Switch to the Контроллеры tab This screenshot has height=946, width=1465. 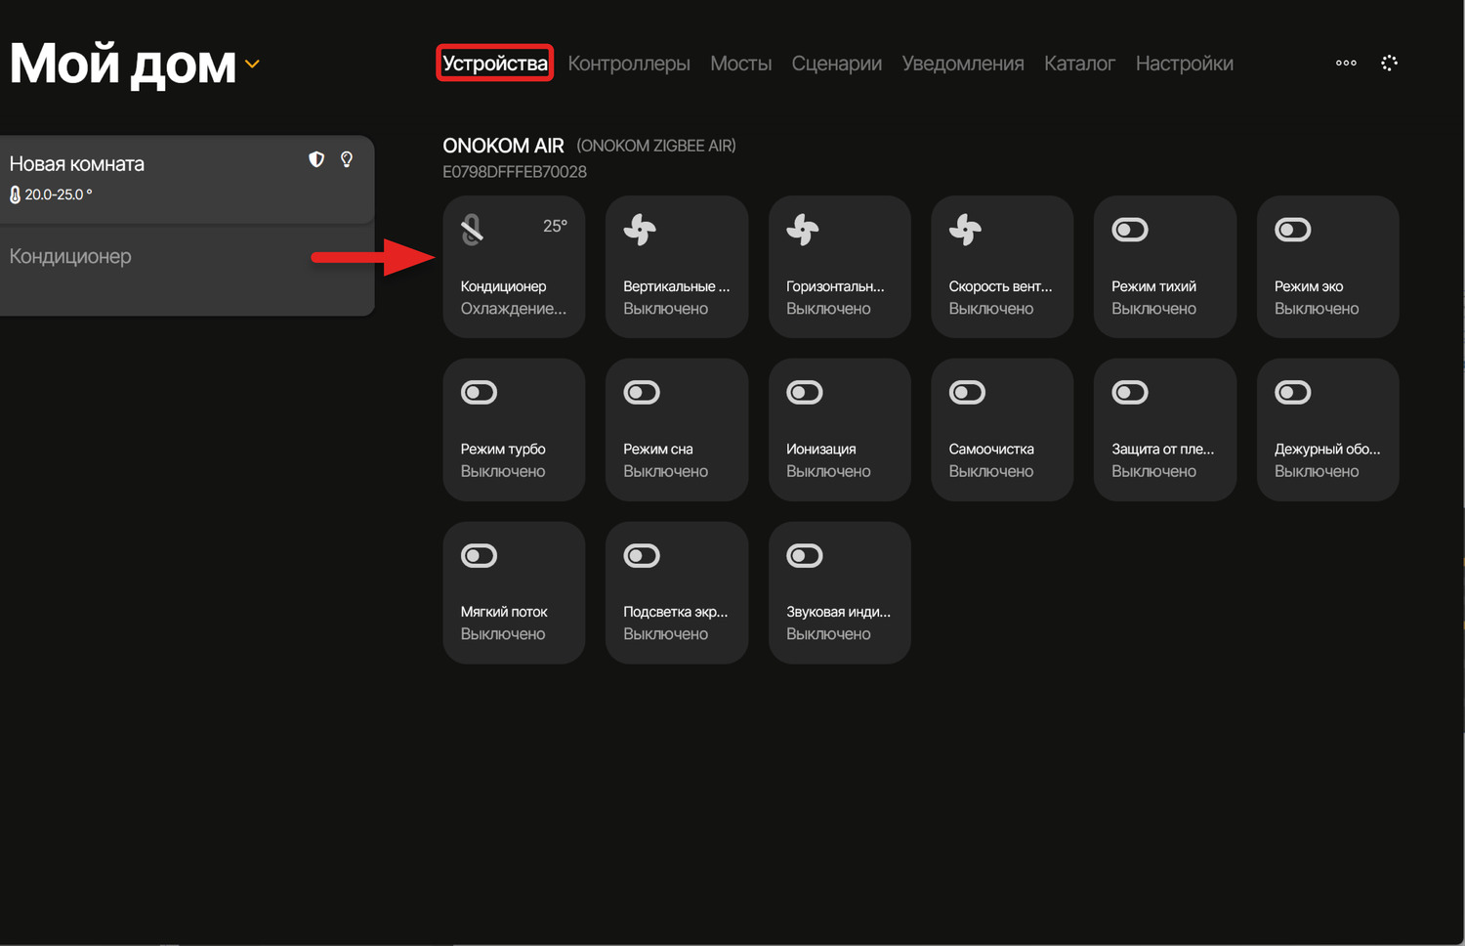tap(629, 64)
